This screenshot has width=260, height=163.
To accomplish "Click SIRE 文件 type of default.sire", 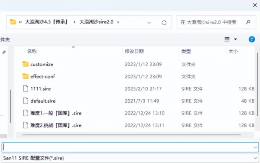I will point(192,101).
